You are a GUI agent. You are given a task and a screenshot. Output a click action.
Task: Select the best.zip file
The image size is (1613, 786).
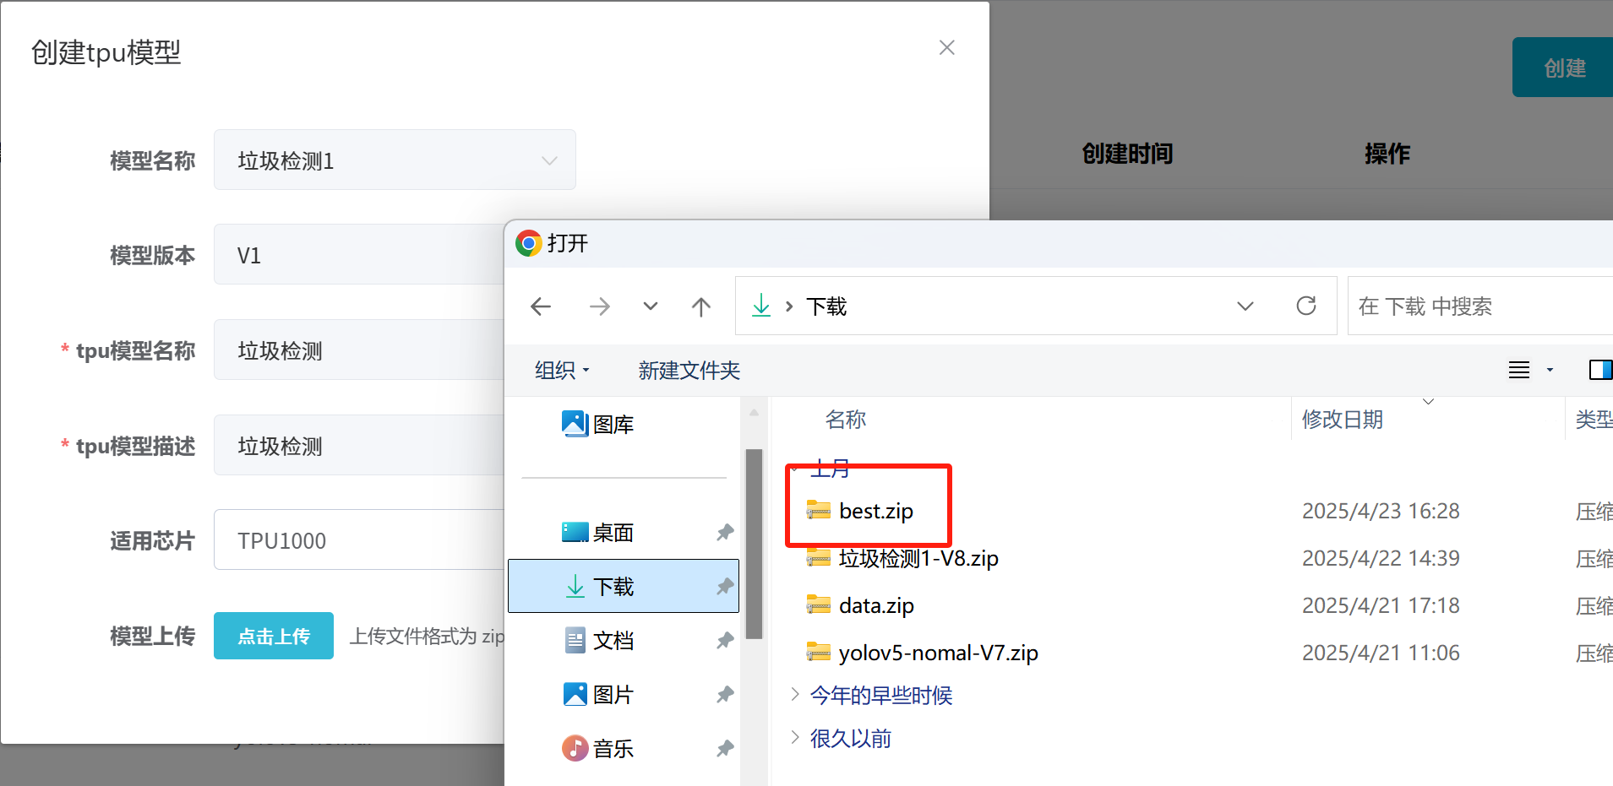tap(875, 511)
